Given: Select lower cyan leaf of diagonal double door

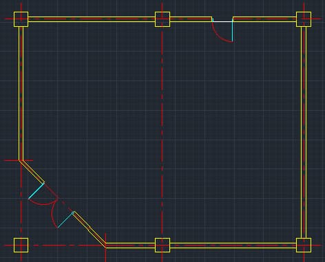Looking at the screenshot, I should (x=65, y=220).
